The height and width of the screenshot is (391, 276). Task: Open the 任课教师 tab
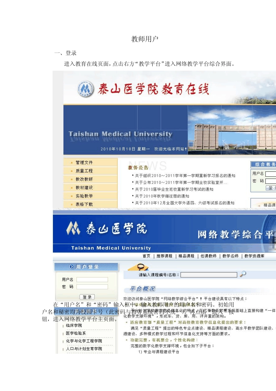coord(209,256)
